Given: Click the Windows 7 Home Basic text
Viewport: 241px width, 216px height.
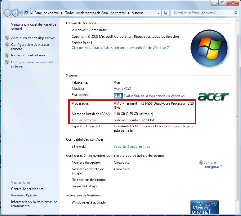Looking at the screenshot, I should point(89,30).
